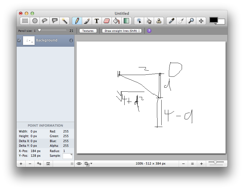Show info for the Background layer
The width and height of the screenshot is (244, 190).
point(71,40)
